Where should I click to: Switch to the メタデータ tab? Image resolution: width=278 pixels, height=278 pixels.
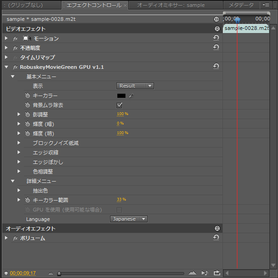241,5
